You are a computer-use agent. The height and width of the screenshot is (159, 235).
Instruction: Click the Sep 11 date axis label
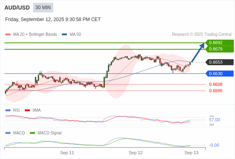67,153
